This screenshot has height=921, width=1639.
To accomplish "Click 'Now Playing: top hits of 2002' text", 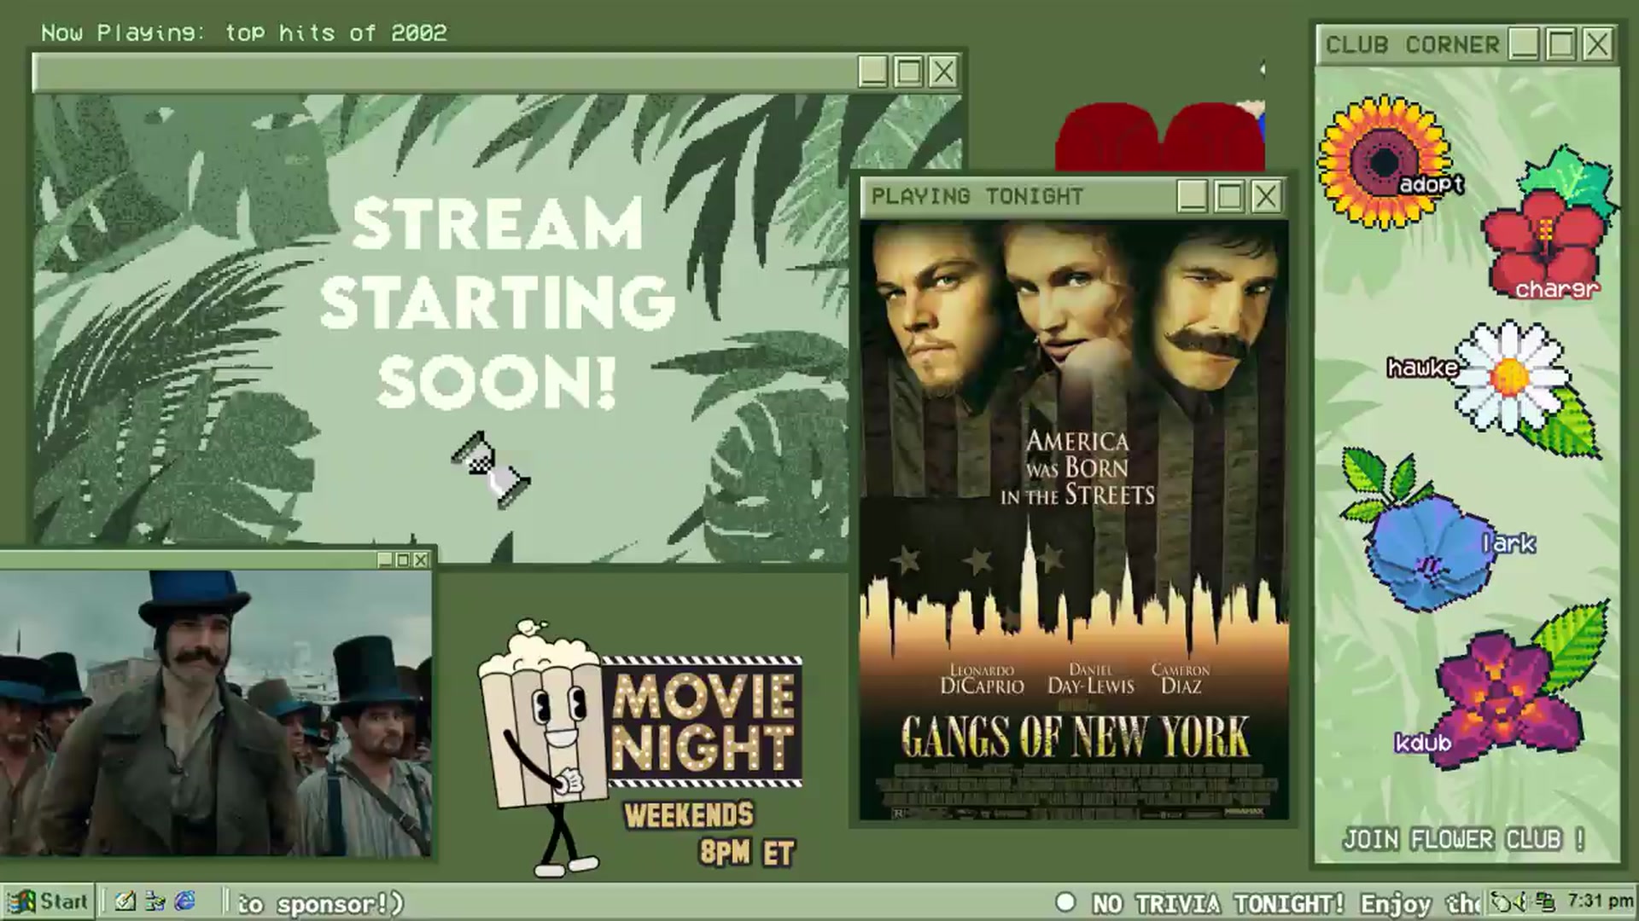I will [244, 32].
